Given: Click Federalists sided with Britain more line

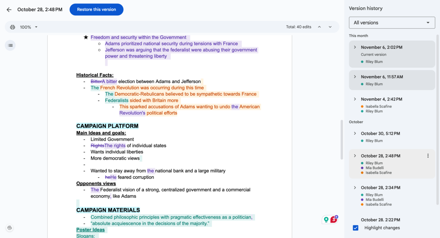Looking at the screenshot, I should 142,100.
